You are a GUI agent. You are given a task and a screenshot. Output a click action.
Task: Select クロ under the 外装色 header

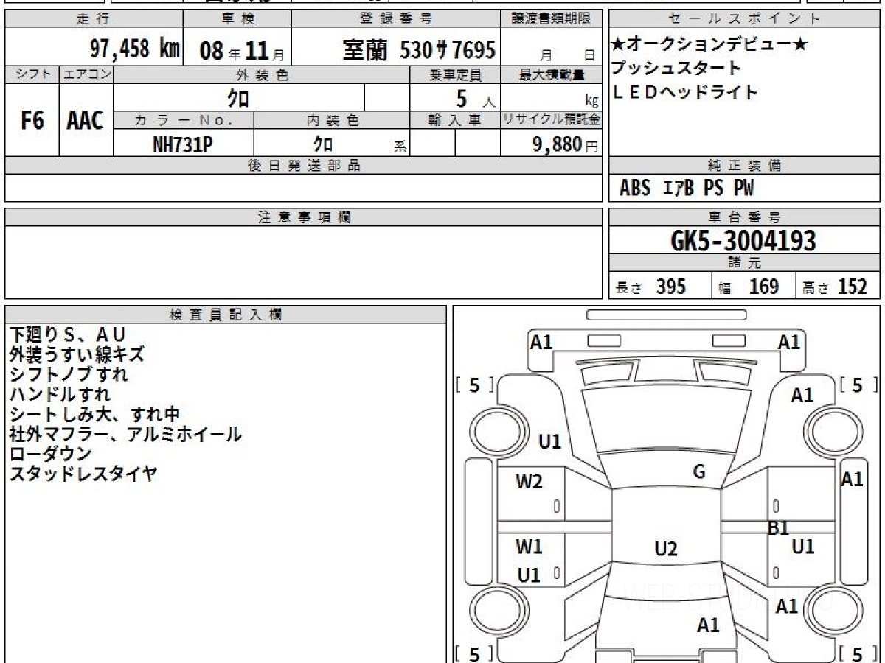coord(238,97)
